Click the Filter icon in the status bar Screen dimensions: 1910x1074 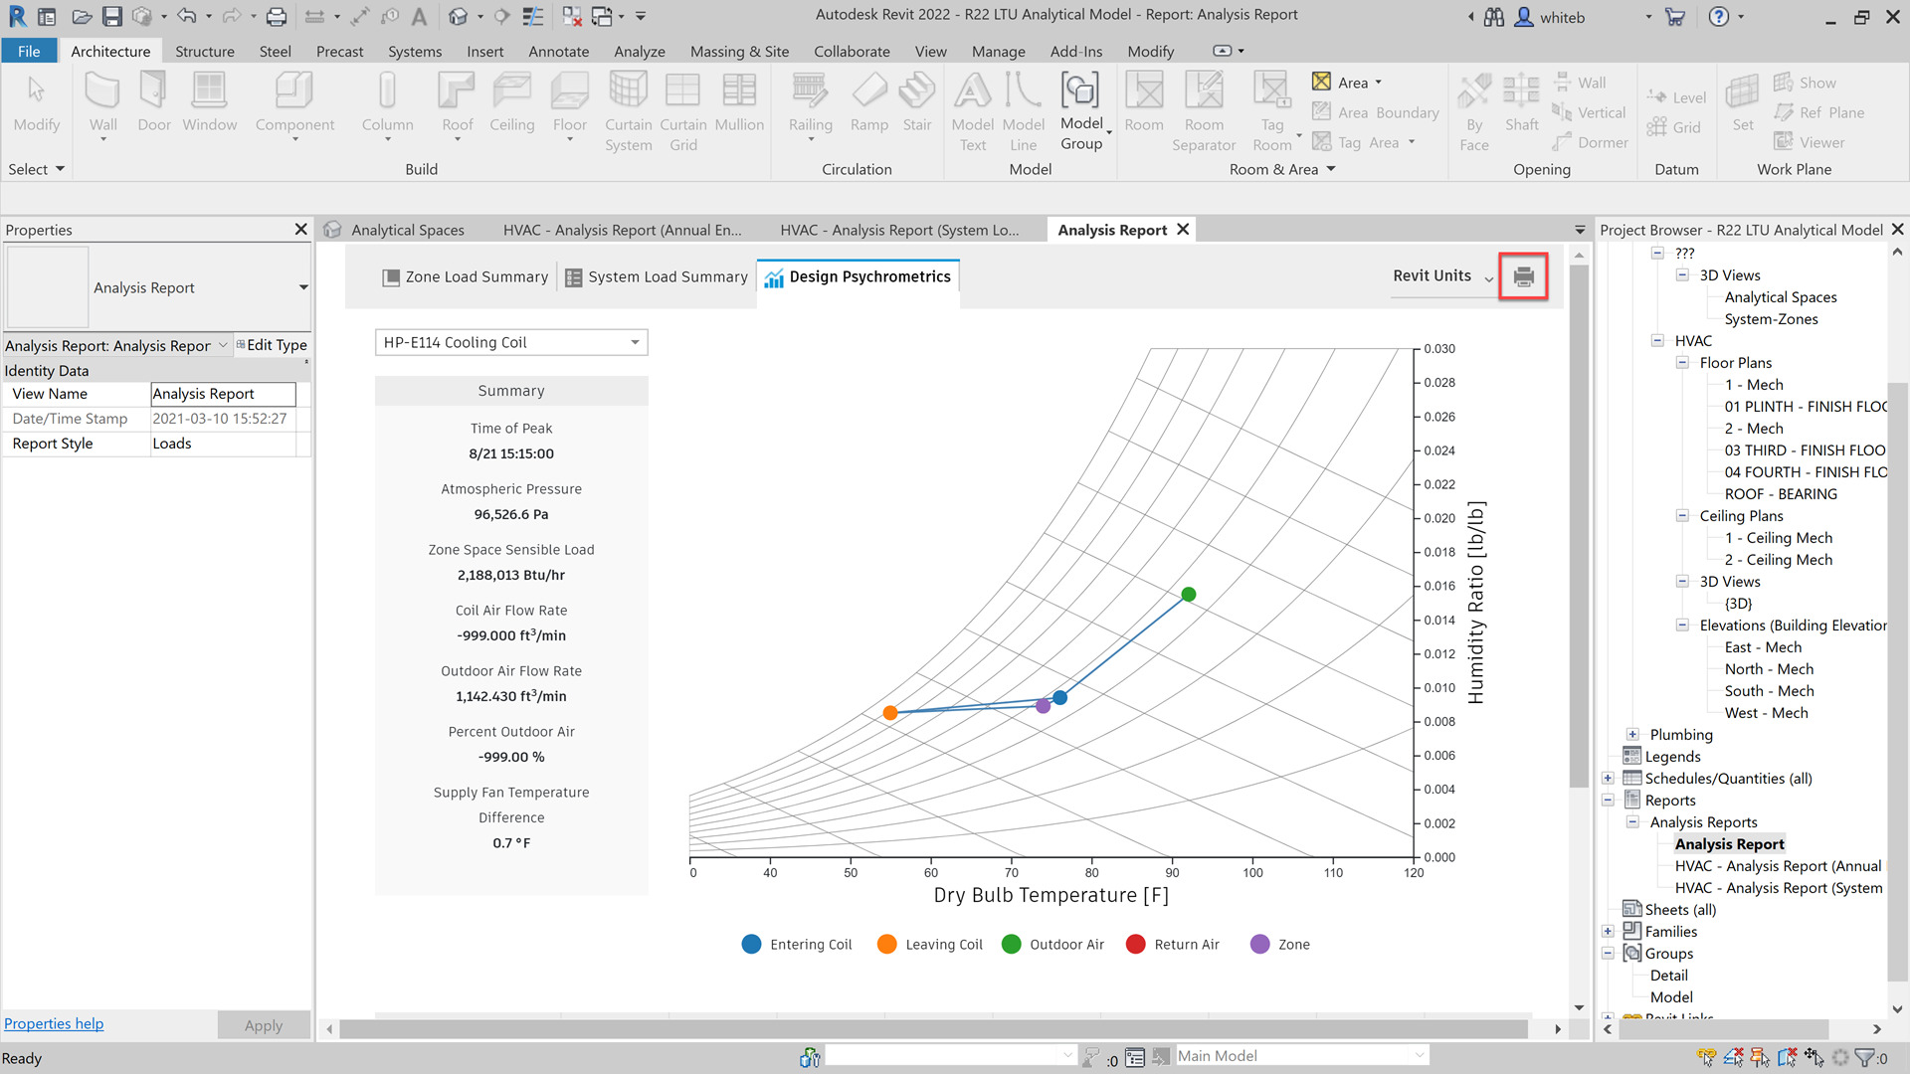tap(1865, 1057)
